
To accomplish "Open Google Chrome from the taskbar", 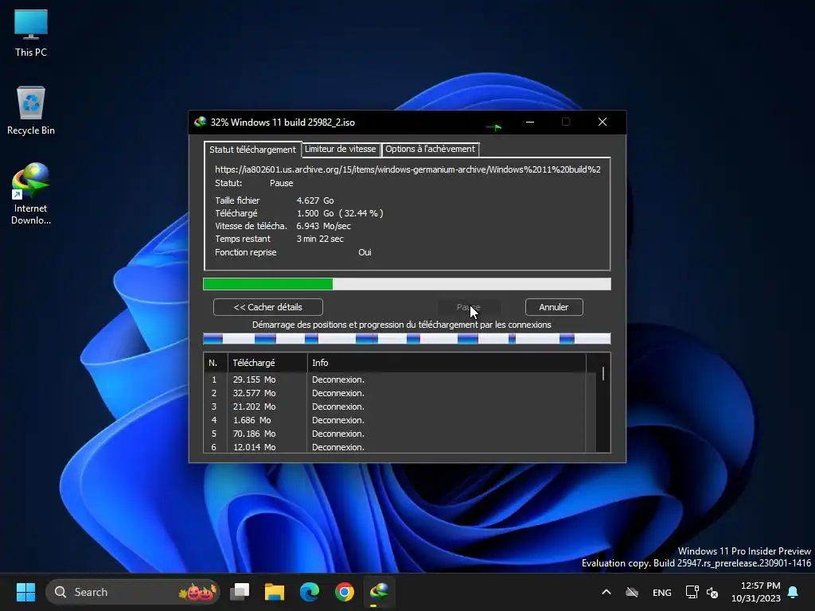I will click(x=344, y=592).
